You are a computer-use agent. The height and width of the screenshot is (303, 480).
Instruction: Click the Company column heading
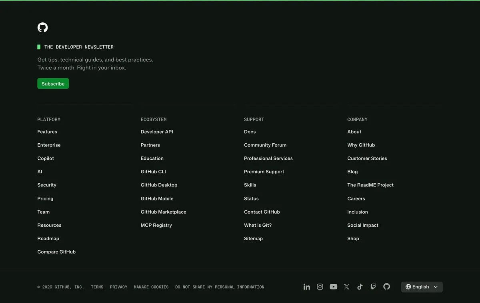click(x=358, y=119)
